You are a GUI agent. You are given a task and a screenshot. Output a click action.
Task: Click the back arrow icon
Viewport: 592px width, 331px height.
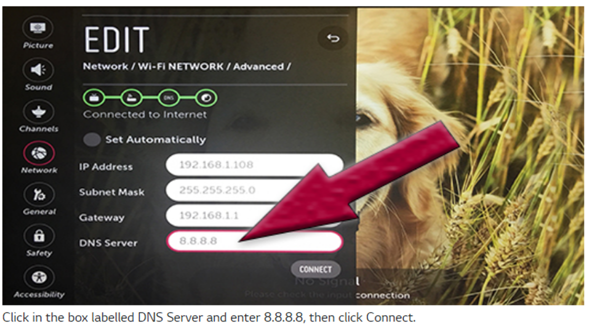(x=332, y=38)
